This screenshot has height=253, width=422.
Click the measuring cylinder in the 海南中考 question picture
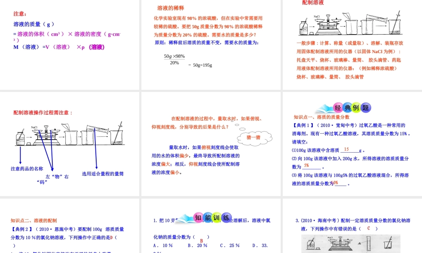(369, 243)
